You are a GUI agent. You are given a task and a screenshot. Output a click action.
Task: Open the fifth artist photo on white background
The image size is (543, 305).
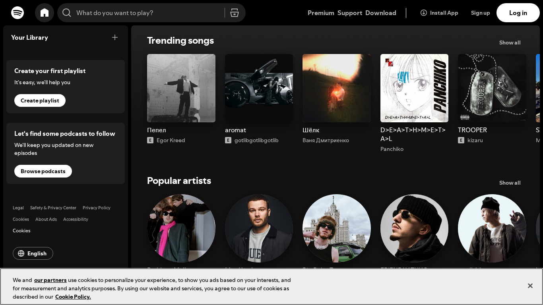point(492,228)
